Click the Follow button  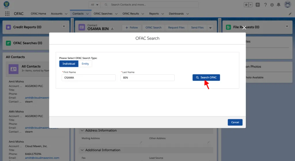pyautogui.click(x=131, y=28)
